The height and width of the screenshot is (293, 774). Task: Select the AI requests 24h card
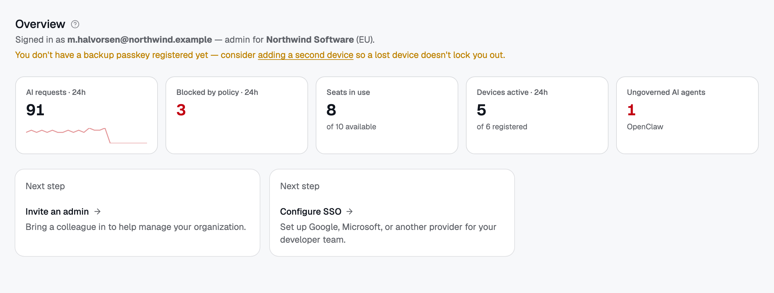pos(87,115)
